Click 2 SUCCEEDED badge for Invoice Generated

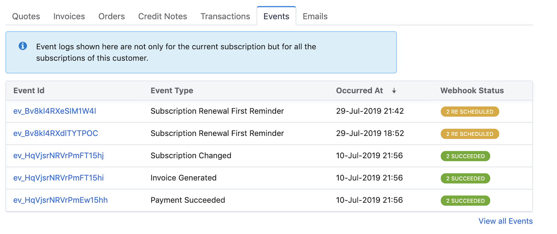pyautogui.click(x=465, y=178)
